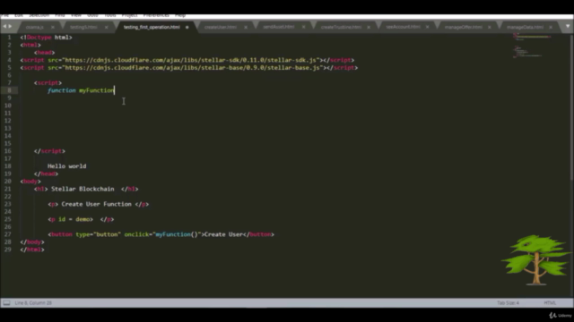This screenshot has width=574, height=322.
Task: Open the Help menu
Action: (x=180, y=15)
